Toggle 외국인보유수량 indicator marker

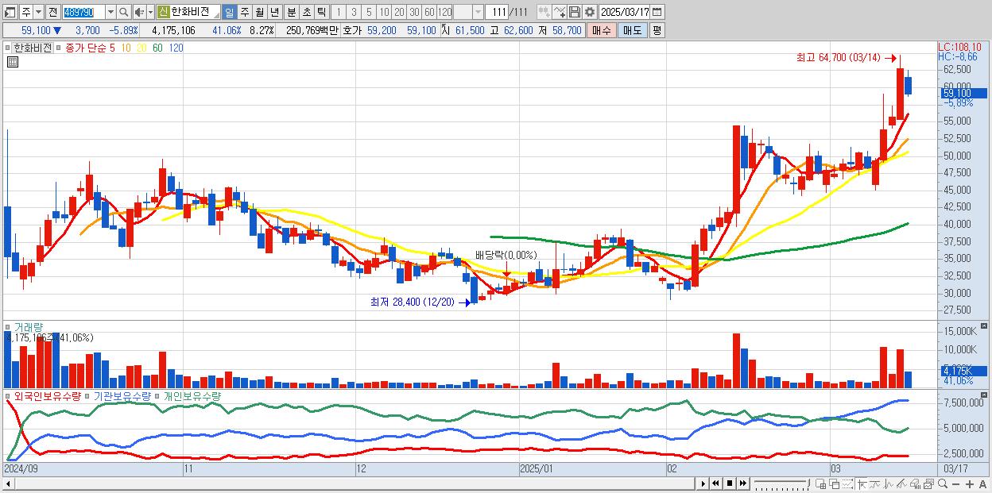point(8,395)
